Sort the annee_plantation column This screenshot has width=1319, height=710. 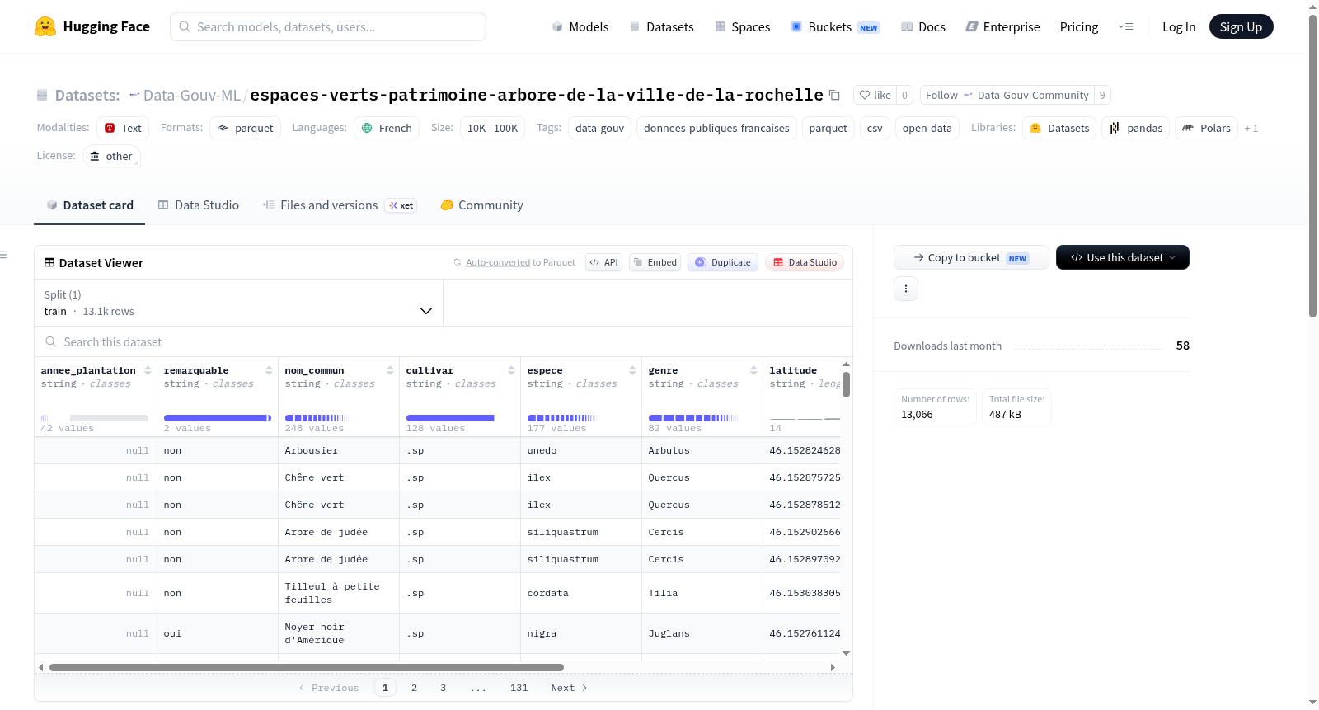[x=148, y=370]
